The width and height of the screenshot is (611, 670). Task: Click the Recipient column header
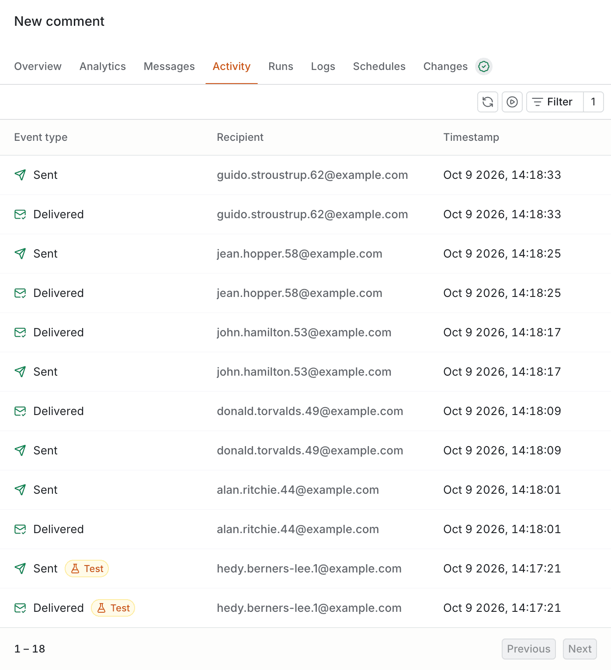[x=240, y=137]
